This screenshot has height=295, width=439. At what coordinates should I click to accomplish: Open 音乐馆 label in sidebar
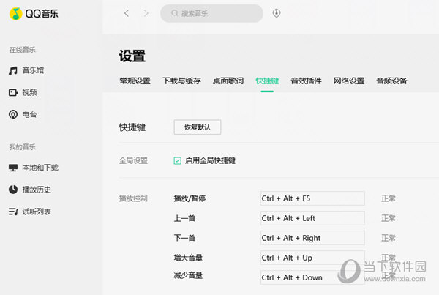point(33,70)
